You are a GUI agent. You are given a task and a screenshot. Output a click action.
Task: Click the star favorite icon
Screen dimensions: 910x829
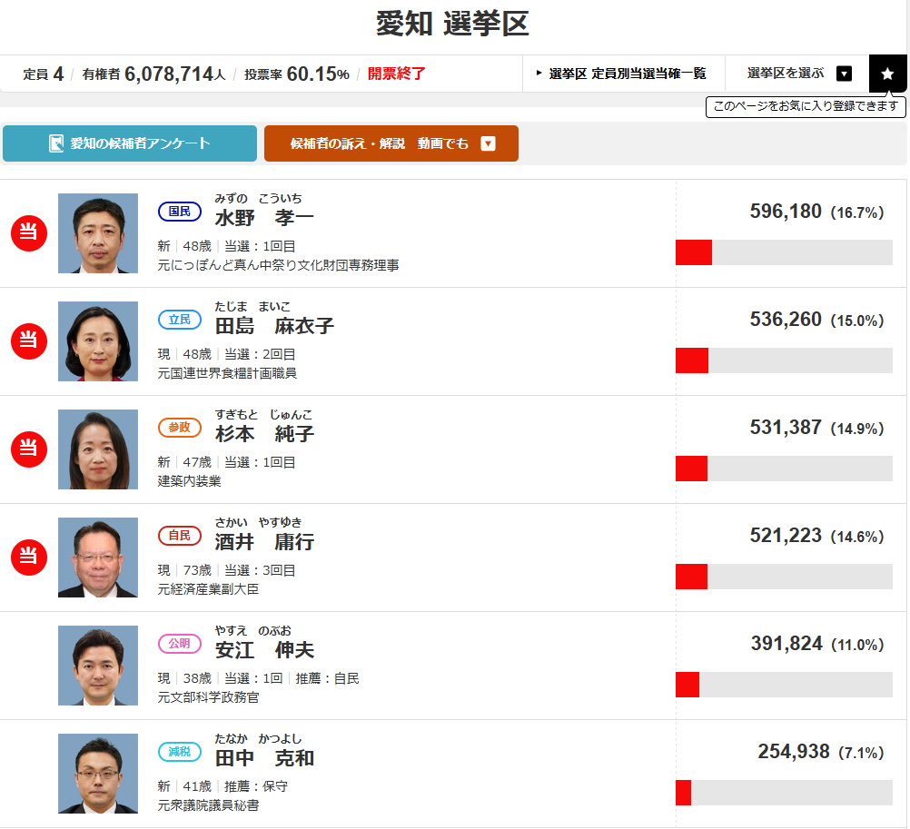[x=887, y=74]
